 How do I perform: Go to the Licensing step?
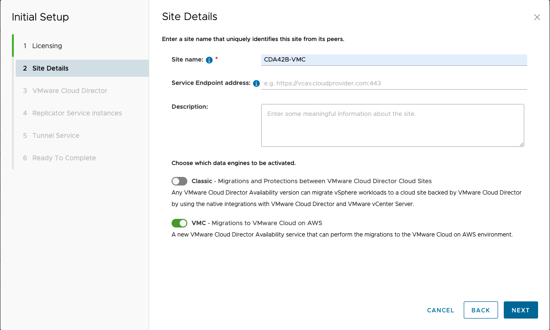pyautogui.click(x=47, y=46)
